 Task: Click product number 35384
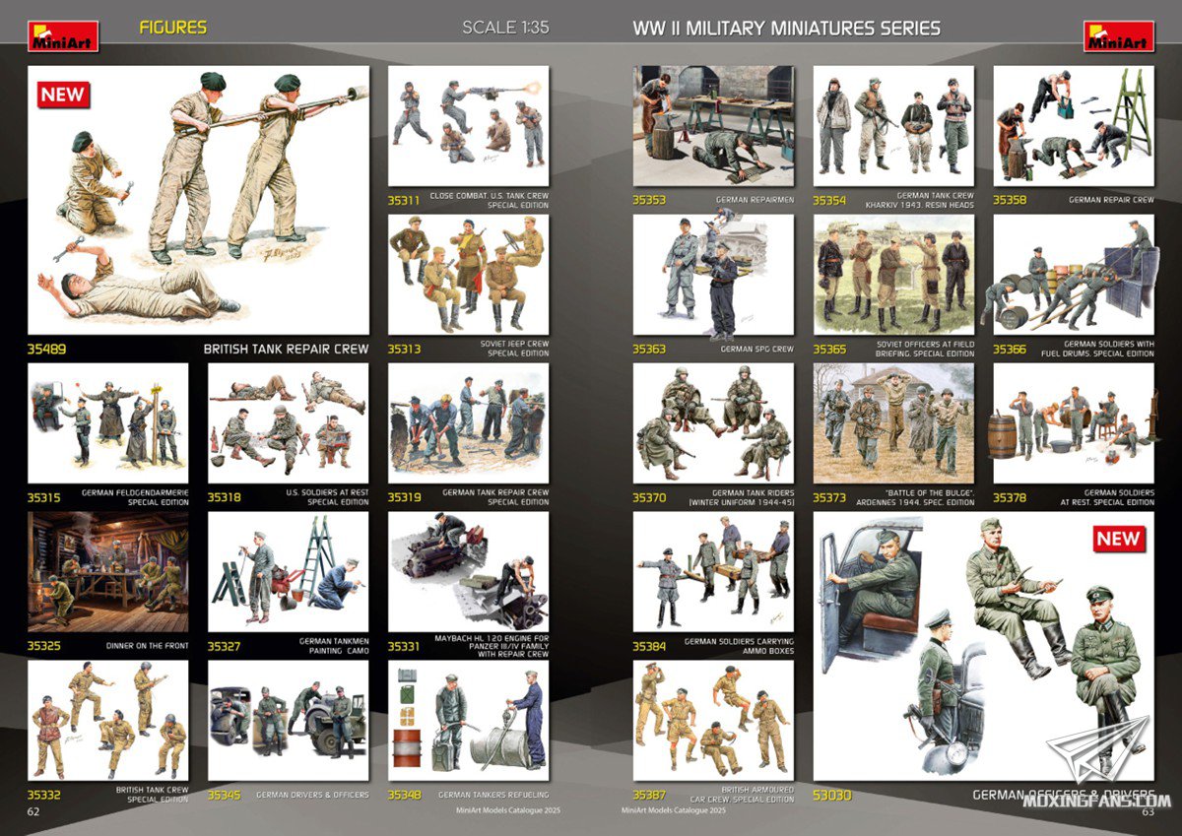(x=650, y=647)
